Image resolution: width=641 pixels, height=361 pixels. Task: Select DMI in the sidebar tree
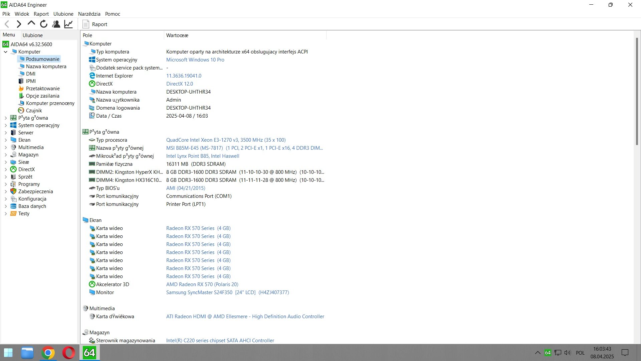[x=31, y=74]
